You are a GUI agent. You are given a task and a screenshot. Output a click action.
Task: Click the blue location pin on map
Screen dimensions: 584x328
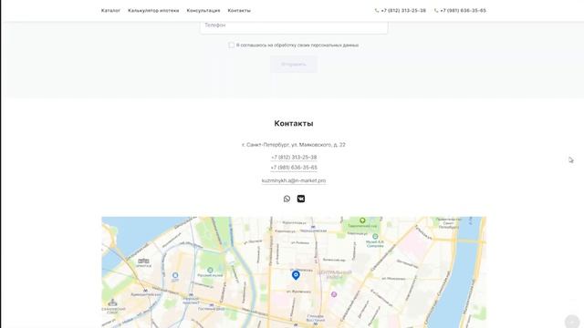(296, 275)
